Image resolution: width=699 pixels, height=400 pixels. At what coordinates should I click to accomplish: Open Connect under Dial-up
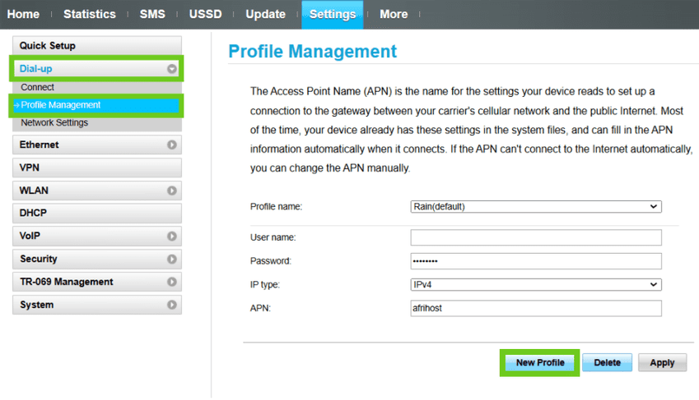click(x=38, y=87)
